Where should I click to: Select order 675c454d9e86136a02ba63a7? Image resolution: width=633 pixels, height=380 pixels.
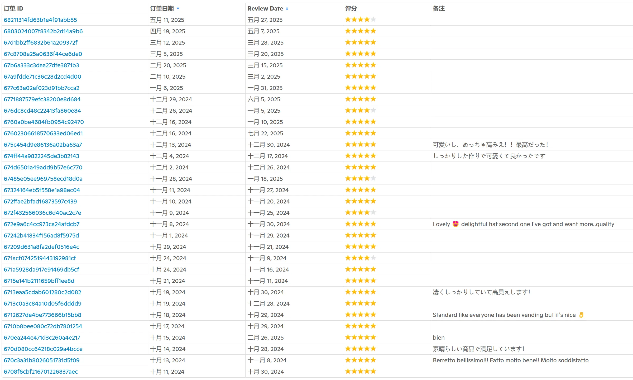43,145
